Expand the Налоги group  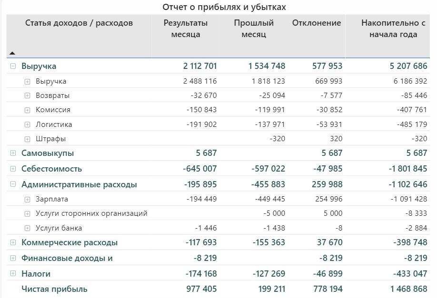click(x=13, y=274)
